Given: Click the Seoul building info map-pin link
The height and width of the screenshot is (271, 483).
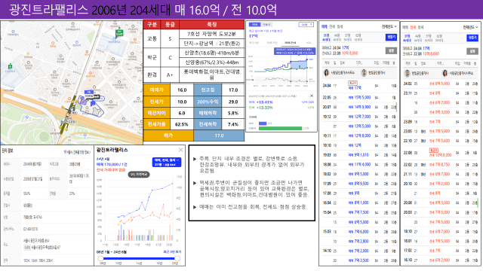Looking at the screenshot, I should [77, 152].
